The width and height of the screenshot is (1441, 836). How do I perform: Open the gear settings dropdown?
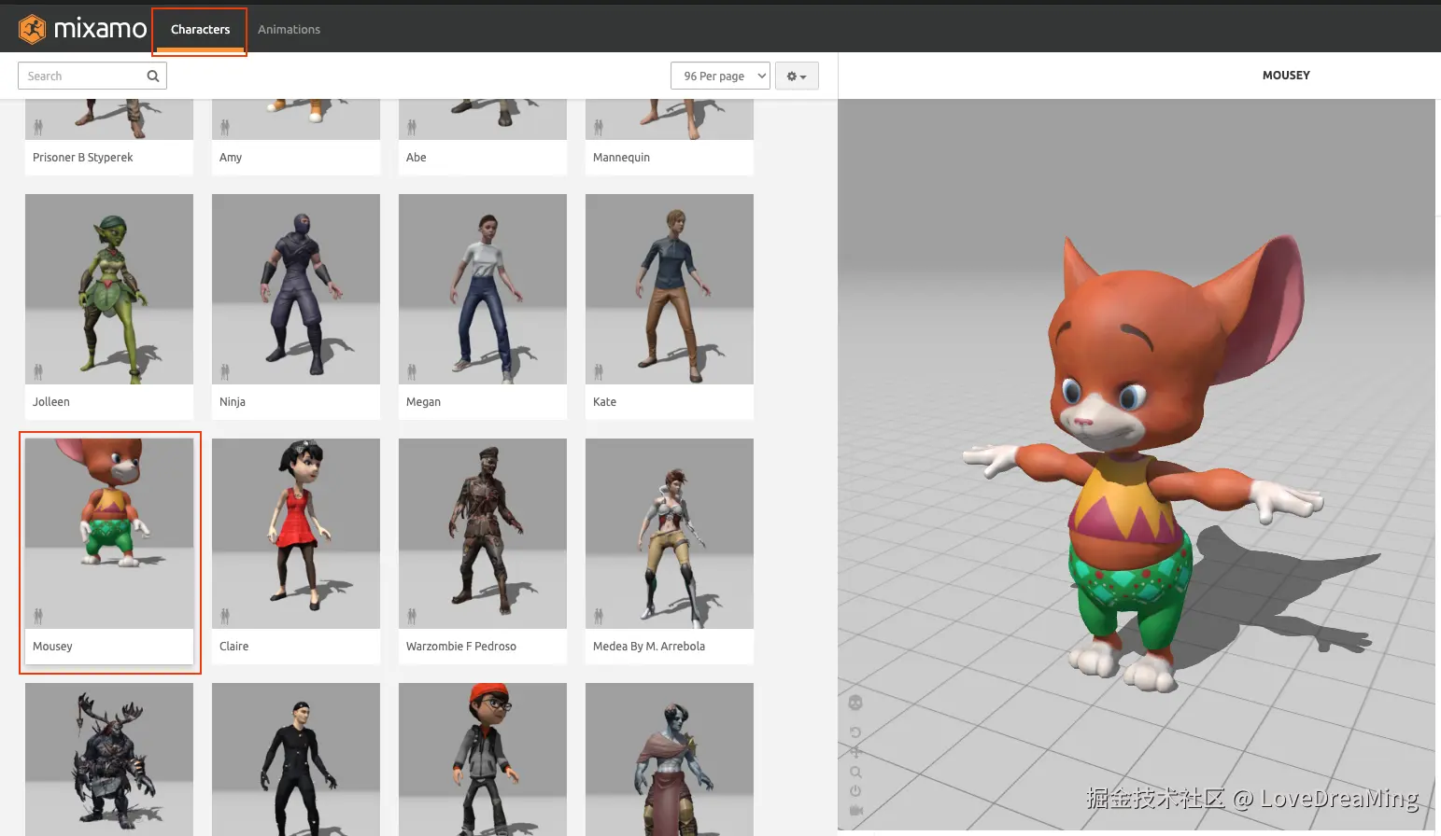click(797, 76)
